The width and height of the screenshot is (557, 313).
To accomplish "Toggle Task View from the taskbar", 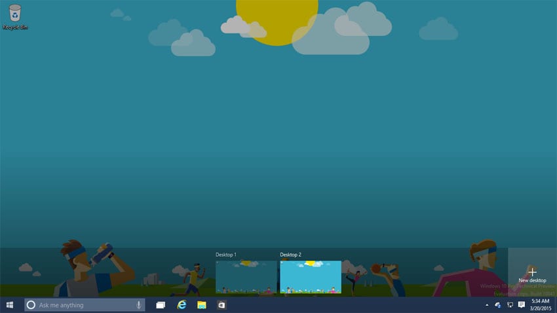I will click(x=161, y=305).
